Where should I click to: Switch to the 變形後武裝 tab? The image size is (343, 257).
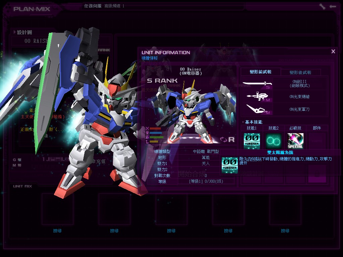pos(300,72)
